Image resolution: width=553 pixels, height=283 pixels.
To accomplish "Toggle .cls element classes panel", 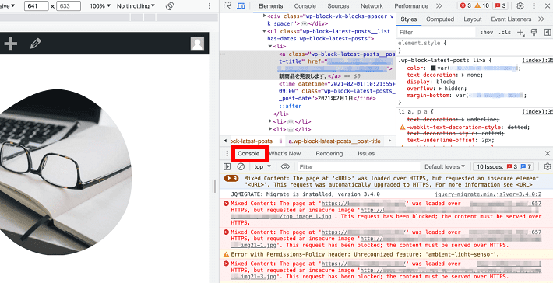I will (x=505, y=33).
